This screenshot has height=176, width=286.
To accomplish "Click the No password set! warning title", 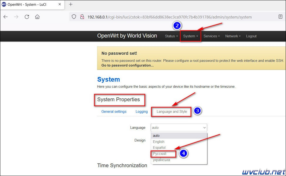I will (119, 53).
